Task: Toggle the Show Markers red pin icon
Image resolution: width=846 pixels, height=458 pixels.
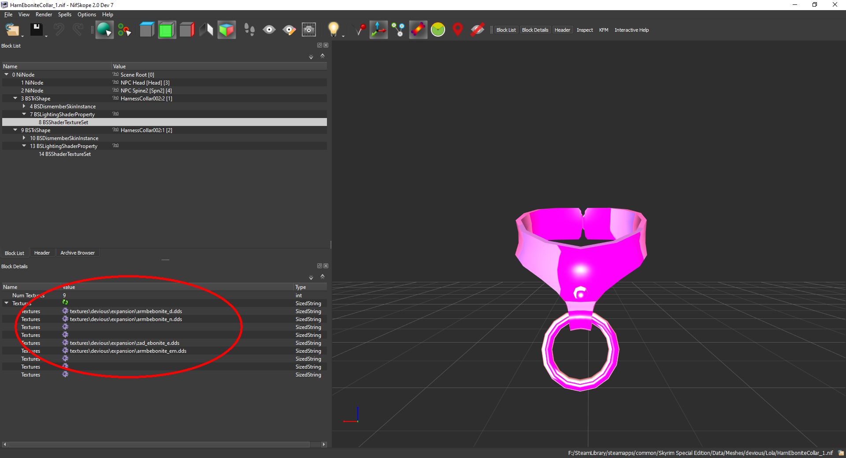Action: (458, 30)
